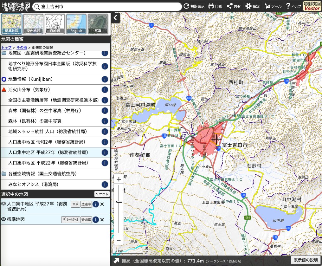Open ヘルプ help
322x266 pixels.
coord(293,6)
